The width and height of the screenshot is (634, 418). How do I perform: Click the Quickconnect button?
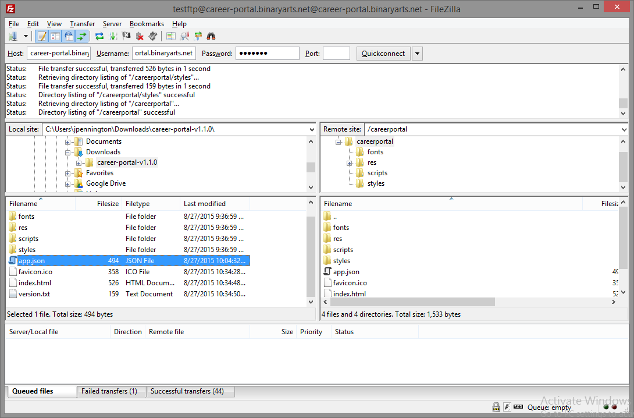click(383, 54)
